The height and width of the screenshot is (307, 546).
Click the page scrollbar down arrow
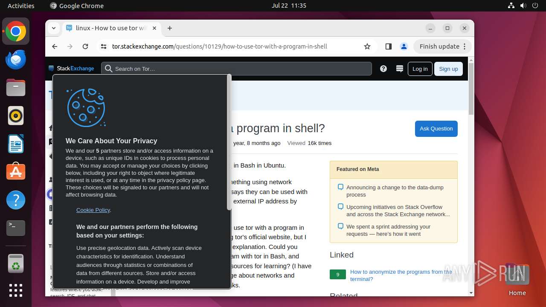pyautogui.click(x=471, y=293)
